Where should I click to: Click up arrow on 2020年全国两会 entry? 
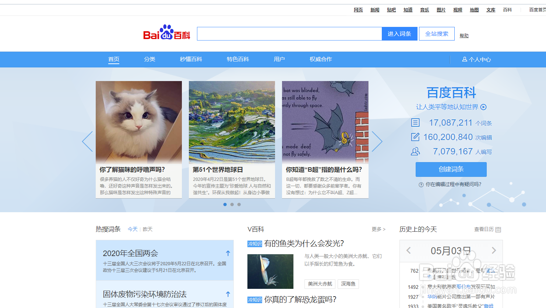(x=228, y=253)
